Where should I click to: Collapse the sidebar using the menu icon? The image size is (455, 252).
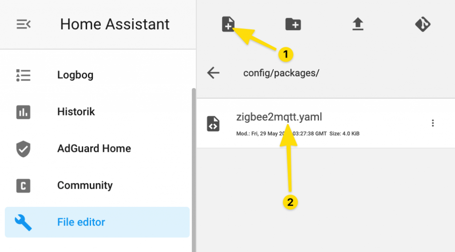(24, 24)
